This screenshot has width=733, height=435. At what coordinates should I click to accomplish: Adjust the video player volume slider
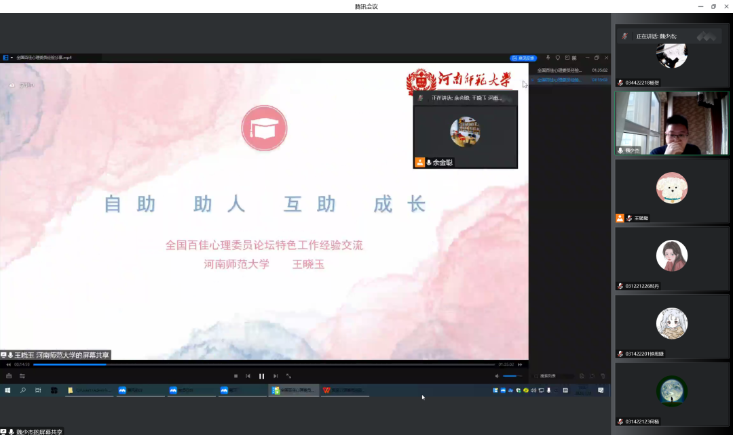(x=512, y=376)
